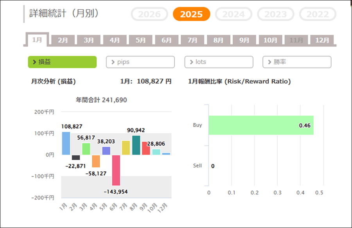Click the blue 1月 bar in chart
Image resolution: width=352 pixels, height=228 pixels.
66,143
